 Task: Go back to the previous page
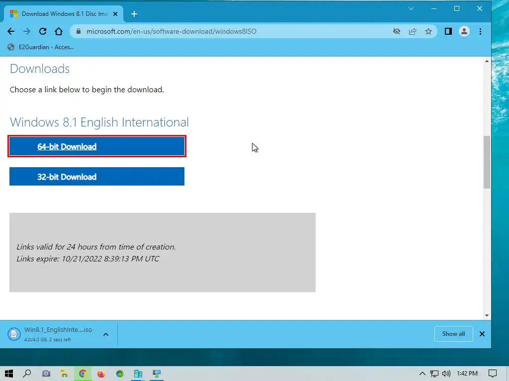click(x=11, y=31)
